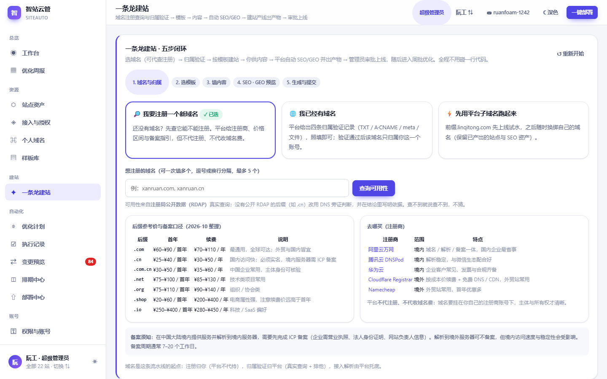607x379 pixels.
Task: Open the 腾讯云 DNSPod registrar link
Action: coord(386,260)
